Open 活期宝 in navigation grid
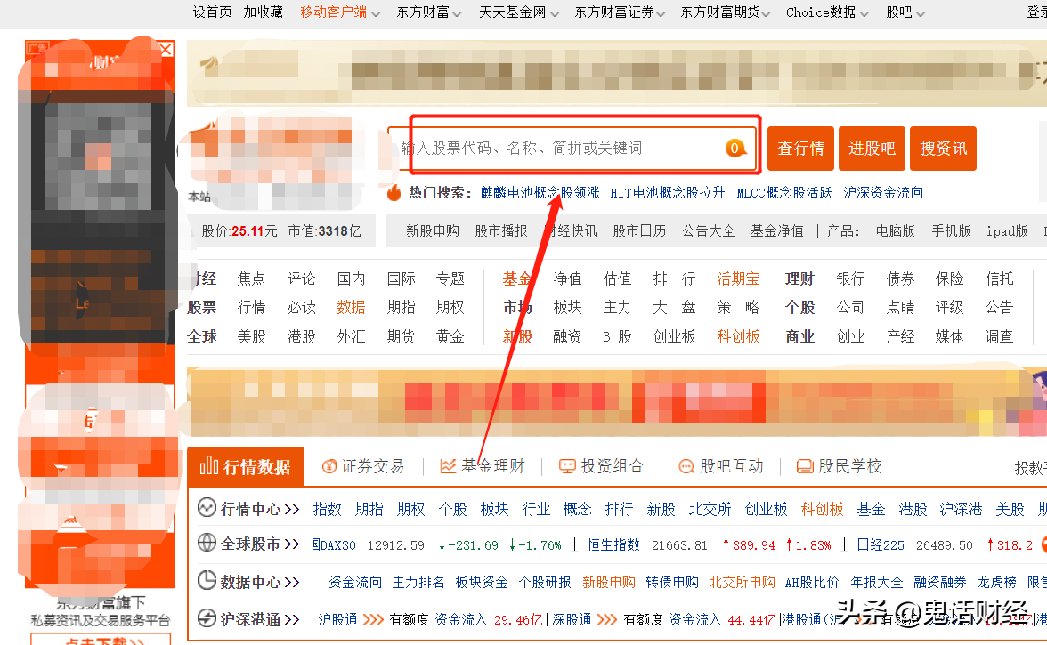 tap(738, 278)
